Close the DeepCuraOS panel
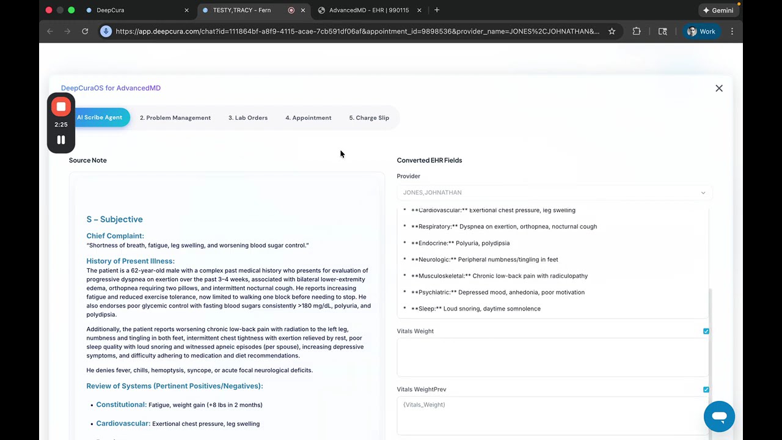Screen dimensions: 782x440 (719, 88)
